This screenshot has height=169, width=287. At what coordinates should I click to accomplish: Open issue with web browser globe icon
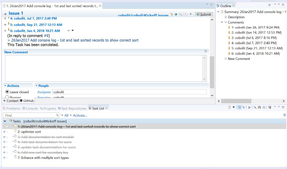[176, 14]
